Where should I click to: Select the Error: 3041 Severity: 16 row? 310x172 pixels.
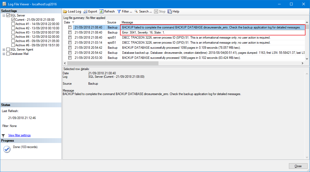coord(187,32)
